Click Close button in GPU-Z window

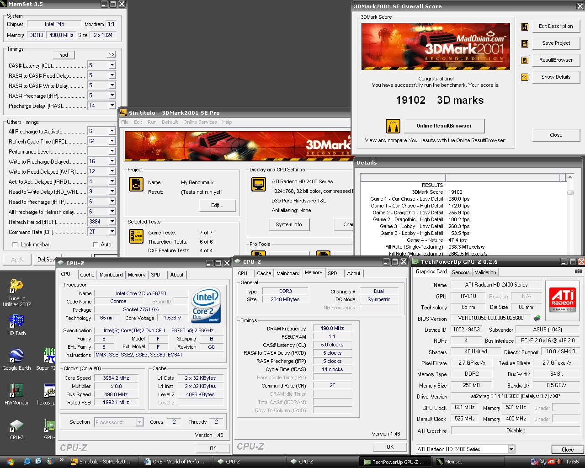(567, 449)
